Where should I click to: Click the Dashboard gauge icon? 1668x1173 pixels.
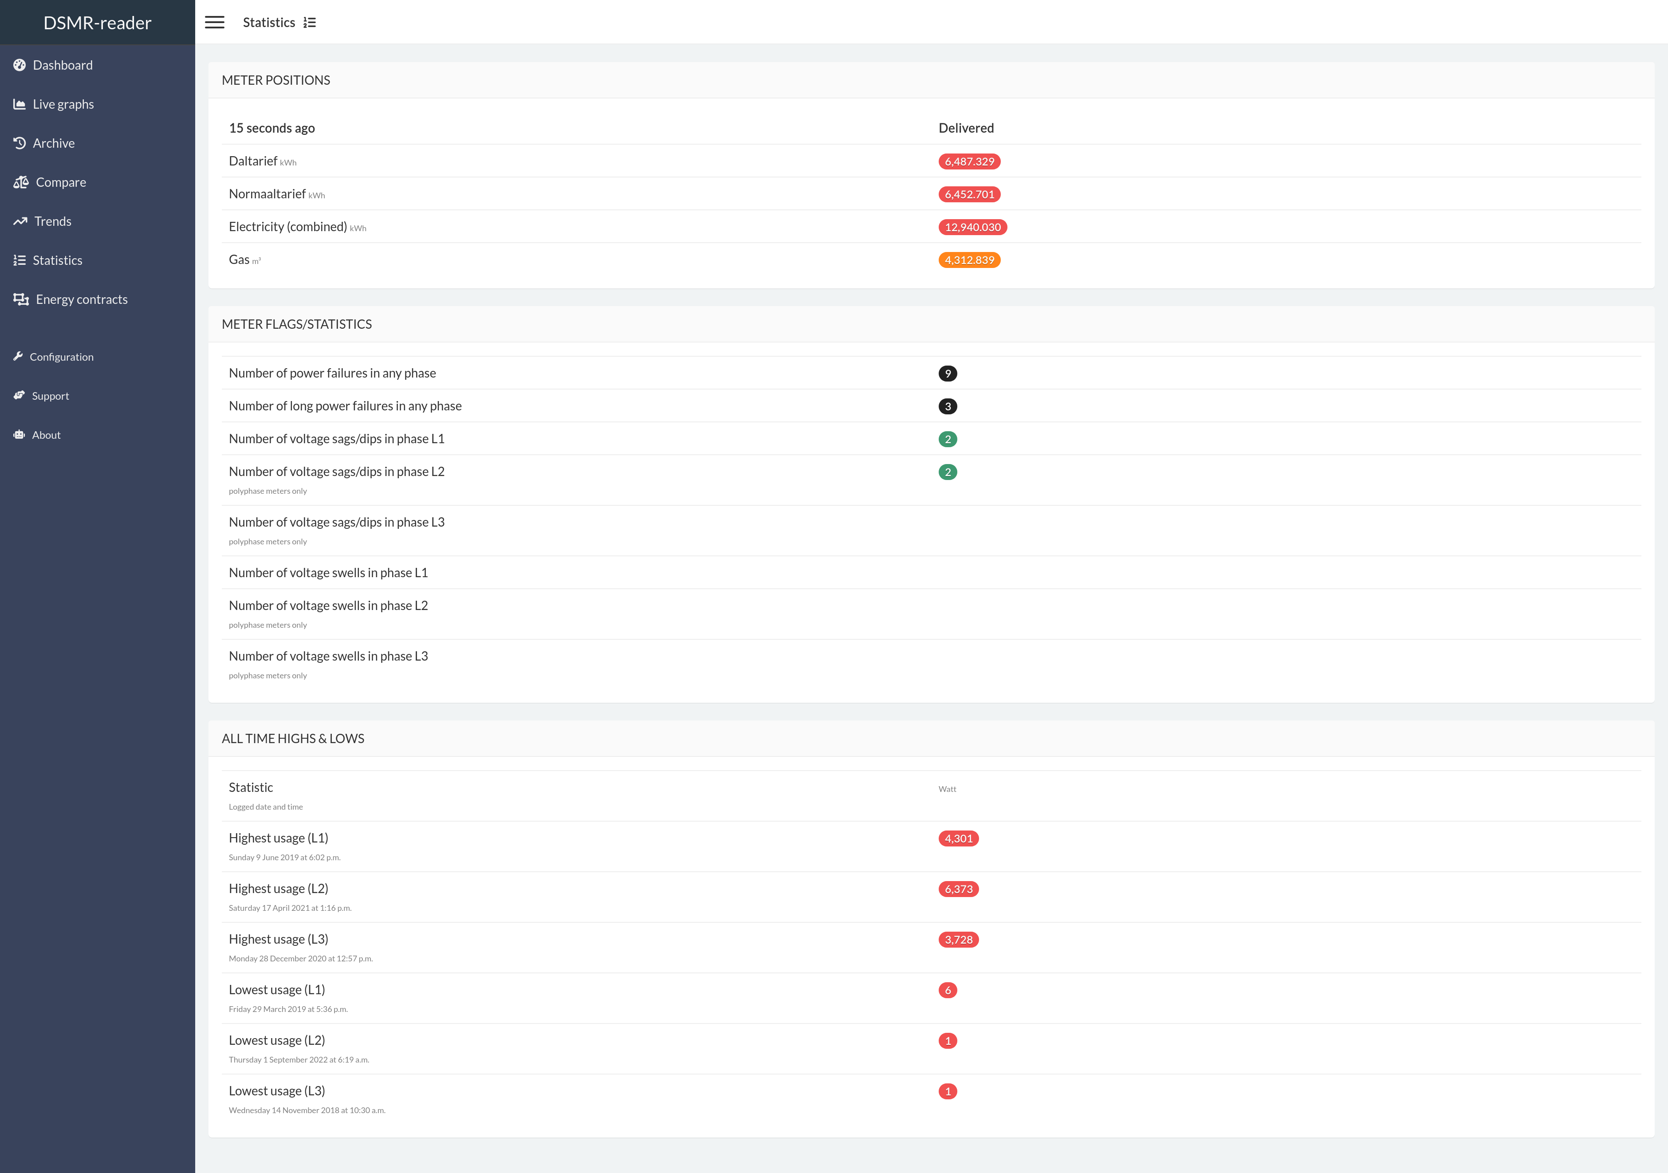(20, 65)
